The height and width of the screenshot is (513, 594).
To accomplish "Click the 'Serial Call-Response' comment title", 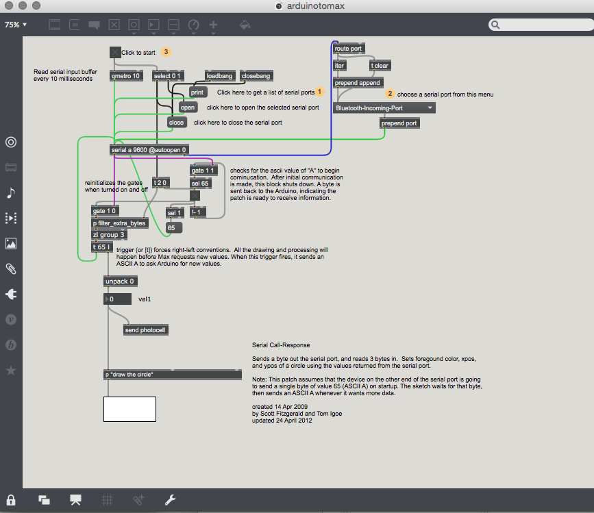I will click(x=281, y=345).
